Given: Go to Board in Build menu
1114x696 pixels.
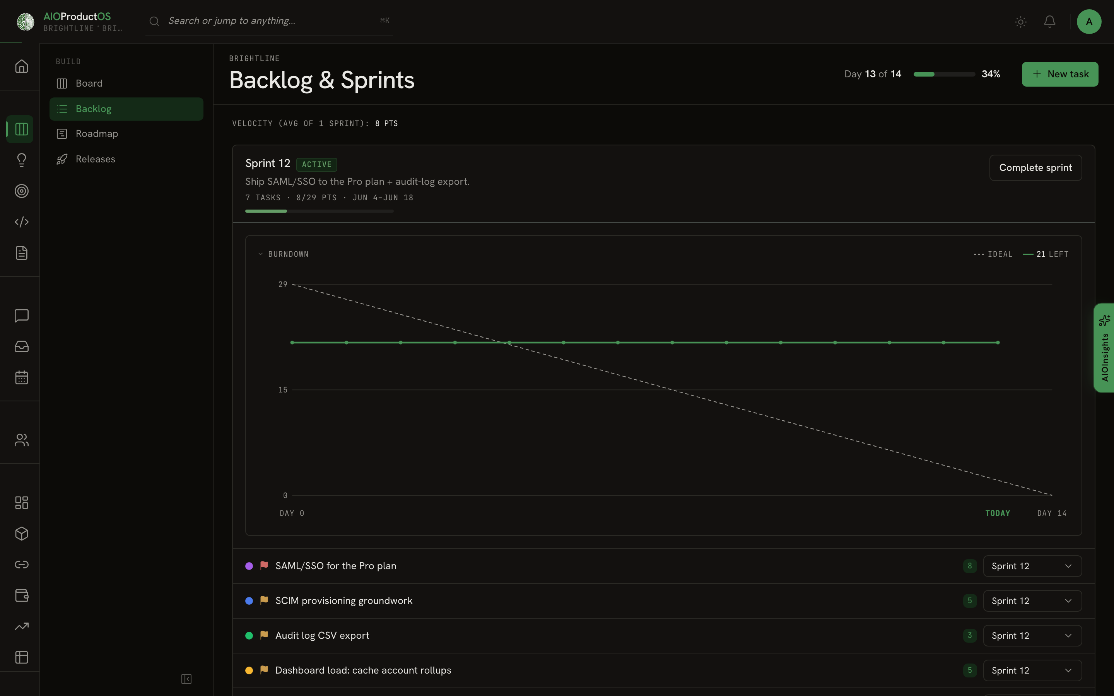Looking at the screenshot, I should click(x=126, y=83).
